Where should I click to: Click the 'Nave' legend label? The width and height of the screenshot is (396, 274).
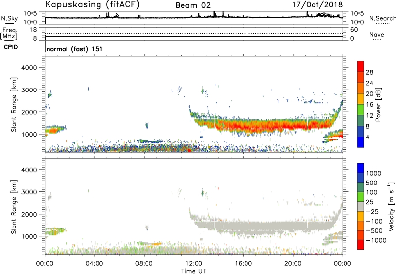coord(377,34)
